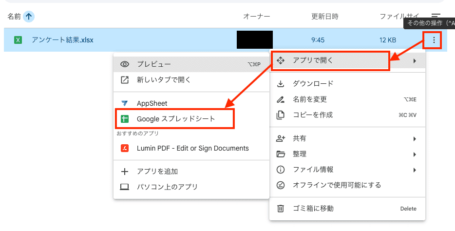Select コピーを作成
The width and height of the screenshot is (455, 231).
tap(347, 115)
